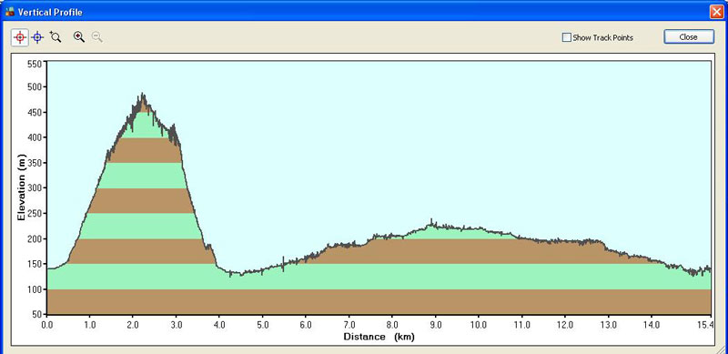Click the 10.0 distance axis value

(x=479, y=325)
